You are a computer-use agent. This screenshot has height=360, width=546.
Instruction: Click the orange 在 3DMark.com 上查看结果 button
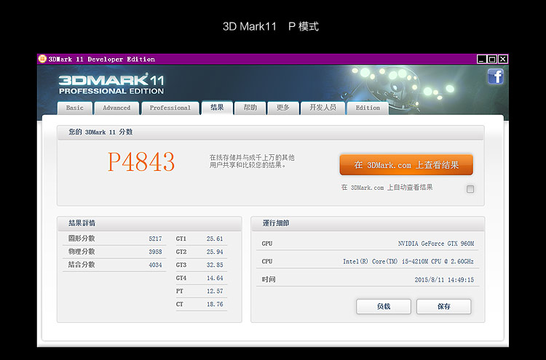[406, 165]
